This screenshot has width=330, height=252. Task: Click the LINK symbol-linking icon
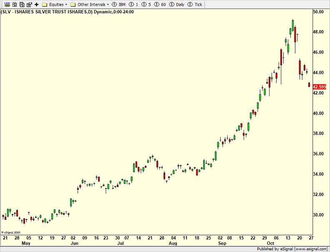[x=7, y=4]
